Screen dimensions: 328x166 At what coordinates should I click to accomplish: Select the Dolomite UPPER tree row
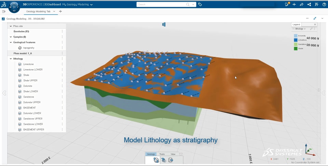click(x=37, y=102)
